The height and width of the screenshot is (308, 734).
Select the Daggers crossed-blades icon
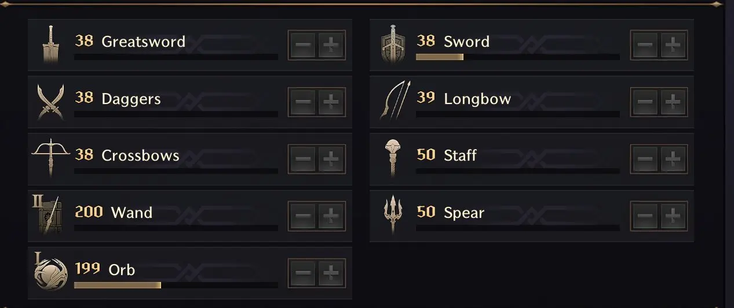(50, 102)
